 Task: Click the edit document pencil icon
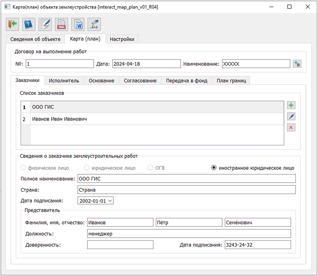(45, 24)
